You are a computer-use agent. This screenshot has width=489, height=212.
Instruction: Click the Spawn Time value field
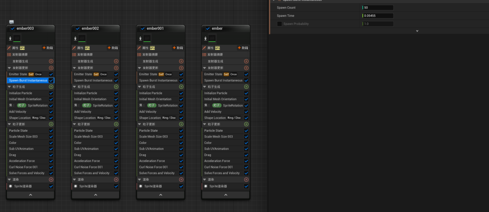(x=378, y=15)
